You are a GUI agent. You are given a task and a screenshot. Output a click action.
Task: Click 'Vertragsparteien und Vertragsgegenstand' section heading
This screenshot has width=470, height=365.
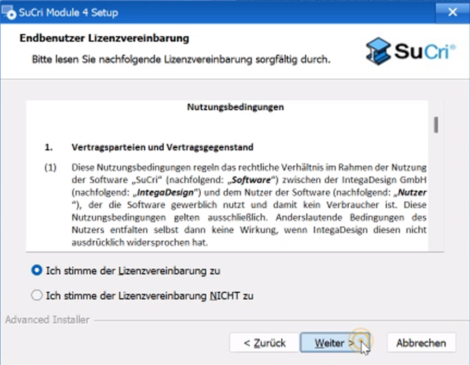click(163, 147)
